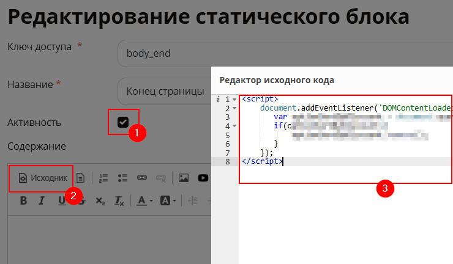This screenshot has height=264, width=453.
Task: Toggle bold formatting
Action: [x=23, y=200]
